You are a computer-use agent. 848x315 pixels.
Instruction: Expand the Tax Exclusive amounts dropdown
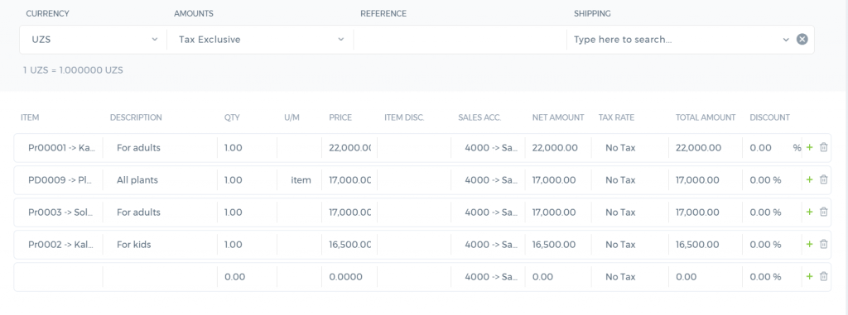coord(260,40)
